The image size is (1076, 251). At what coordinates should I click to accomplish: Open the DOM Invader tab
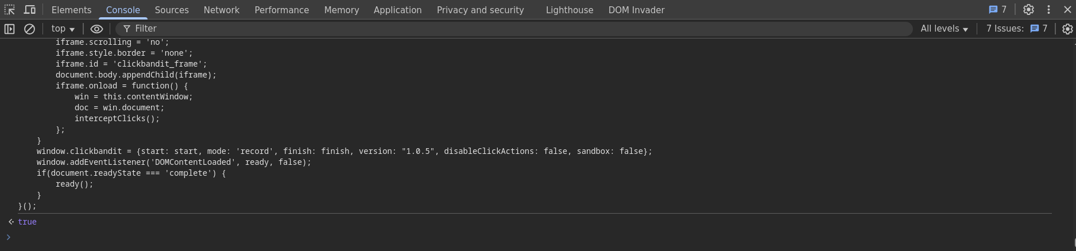[636, 10]
